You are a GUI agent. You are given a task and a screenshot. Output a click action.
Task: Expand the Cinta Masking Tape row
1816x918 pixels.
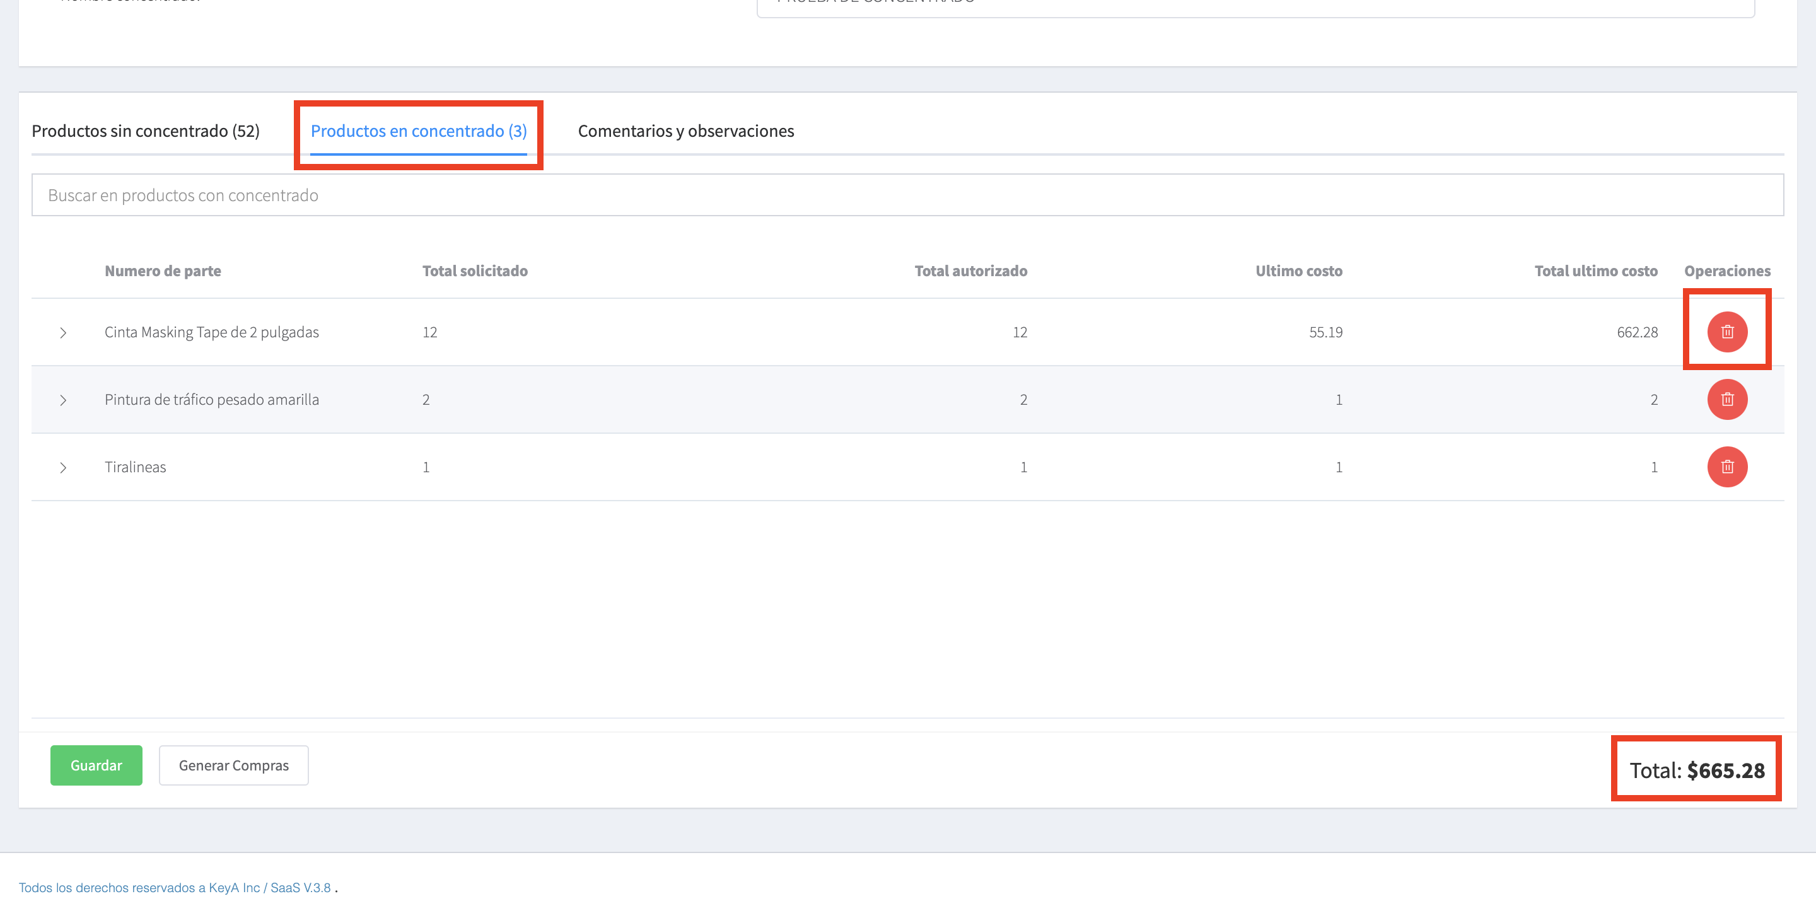[x=64, y=332]
